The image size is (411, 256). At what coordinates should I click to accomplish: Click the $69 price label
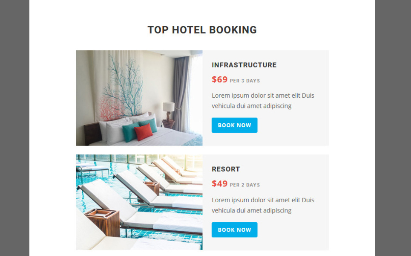220,79
